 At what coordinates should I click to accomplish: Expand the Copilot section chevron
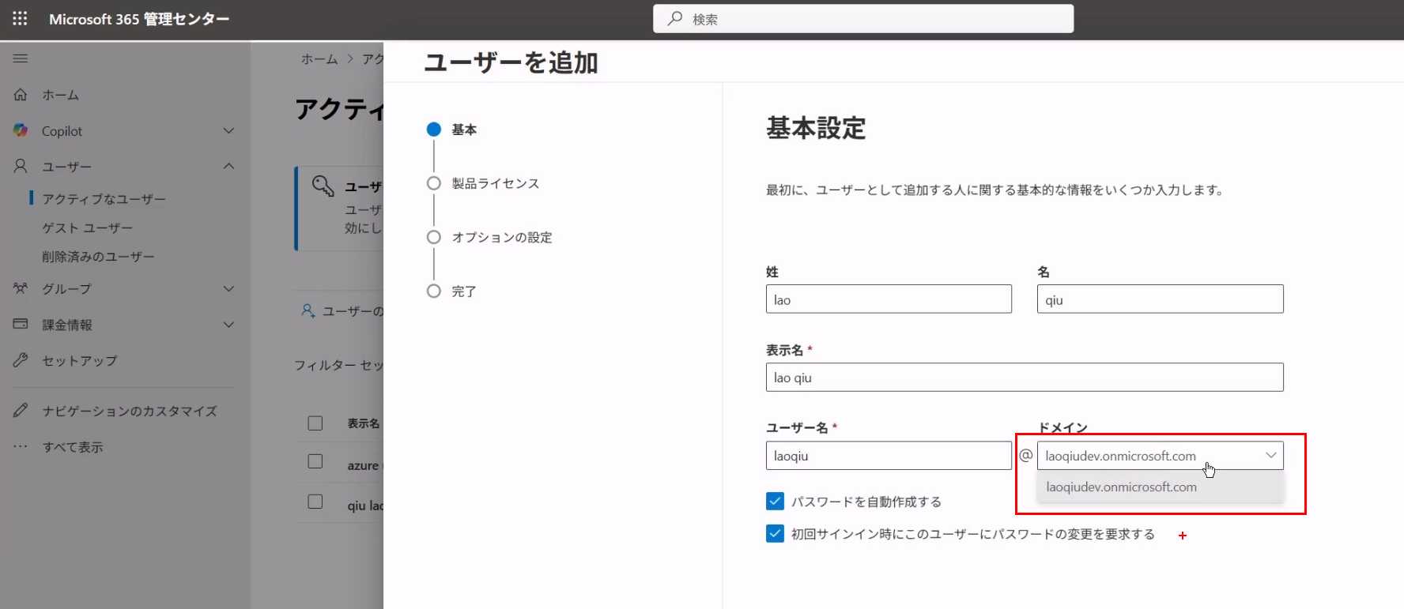228,131
